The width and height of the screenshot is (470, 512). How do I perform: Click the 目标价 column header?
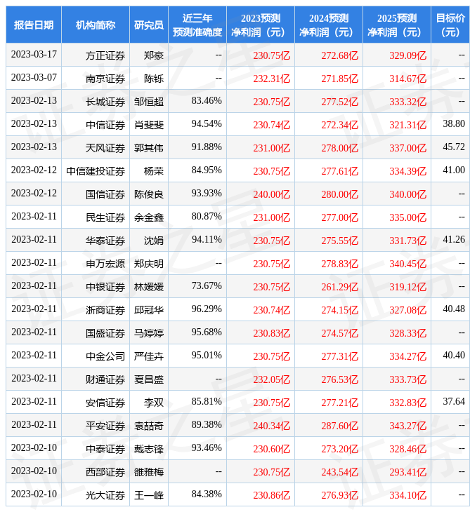(450, 25)
